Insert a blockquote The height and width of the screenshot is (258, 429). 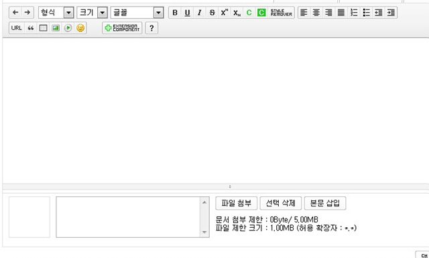click(x=31, y=28)
